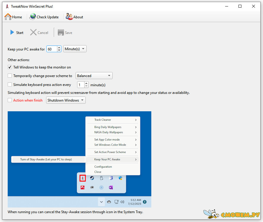Increase the awake duration with up arrow

coord(59,48)
